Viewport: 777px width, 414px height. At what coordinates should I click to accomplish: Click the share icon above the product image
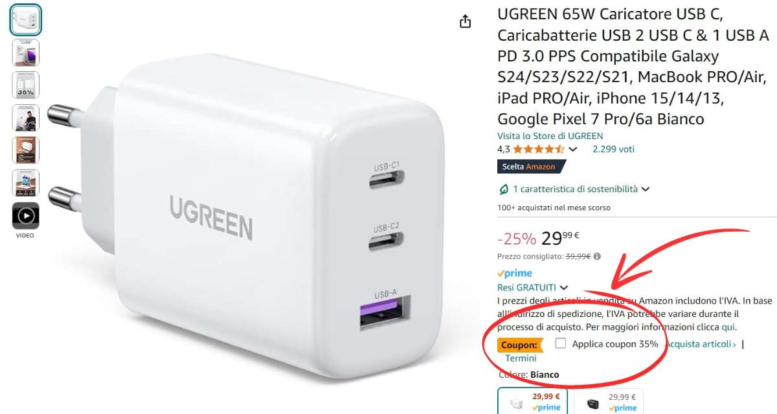465,22
